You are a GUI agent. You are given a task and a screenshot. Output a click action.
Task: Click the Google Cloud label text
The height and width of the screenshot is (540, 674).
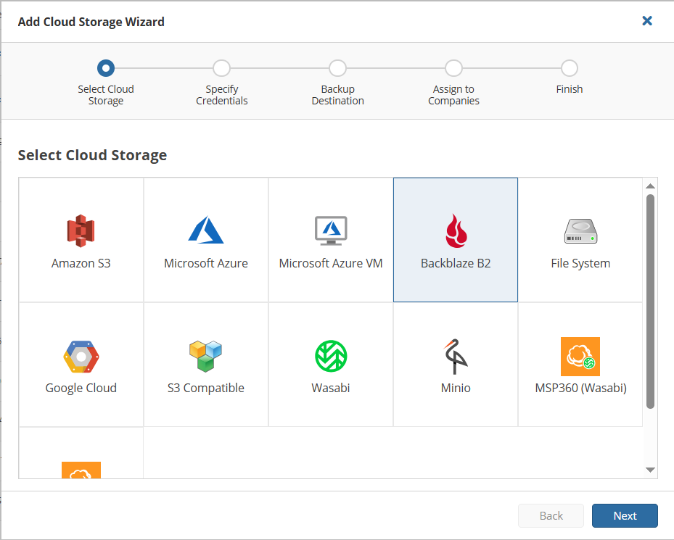81,388
